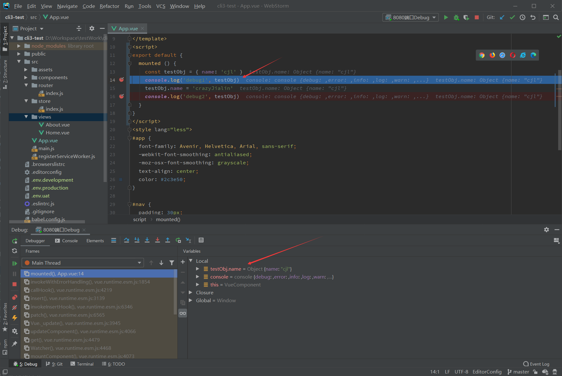Open the Project view dropdown arrow
The image size is (562, 376).
pos(42,29)
